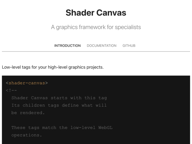Click the opening comment marker in code

coord(11,91)
